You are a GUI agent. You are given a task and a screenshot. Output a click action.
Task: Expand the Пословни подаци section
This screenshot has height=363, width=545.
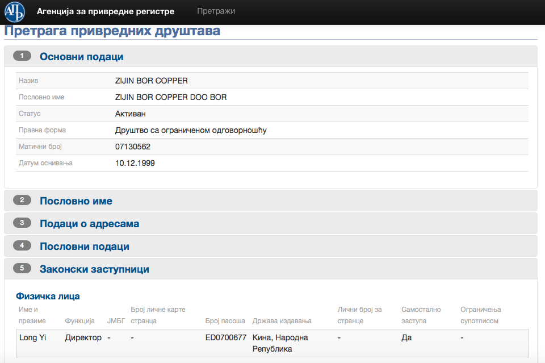pos(85,247)
